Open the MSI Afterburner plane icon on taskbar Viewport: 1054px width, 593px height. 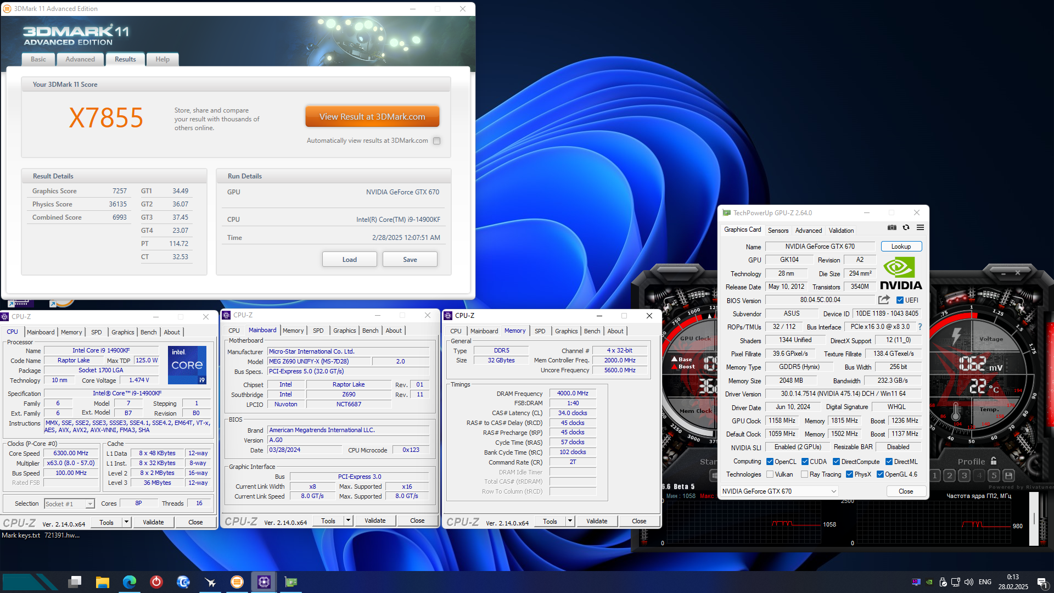pyautogui.click(x=210, y=582)
